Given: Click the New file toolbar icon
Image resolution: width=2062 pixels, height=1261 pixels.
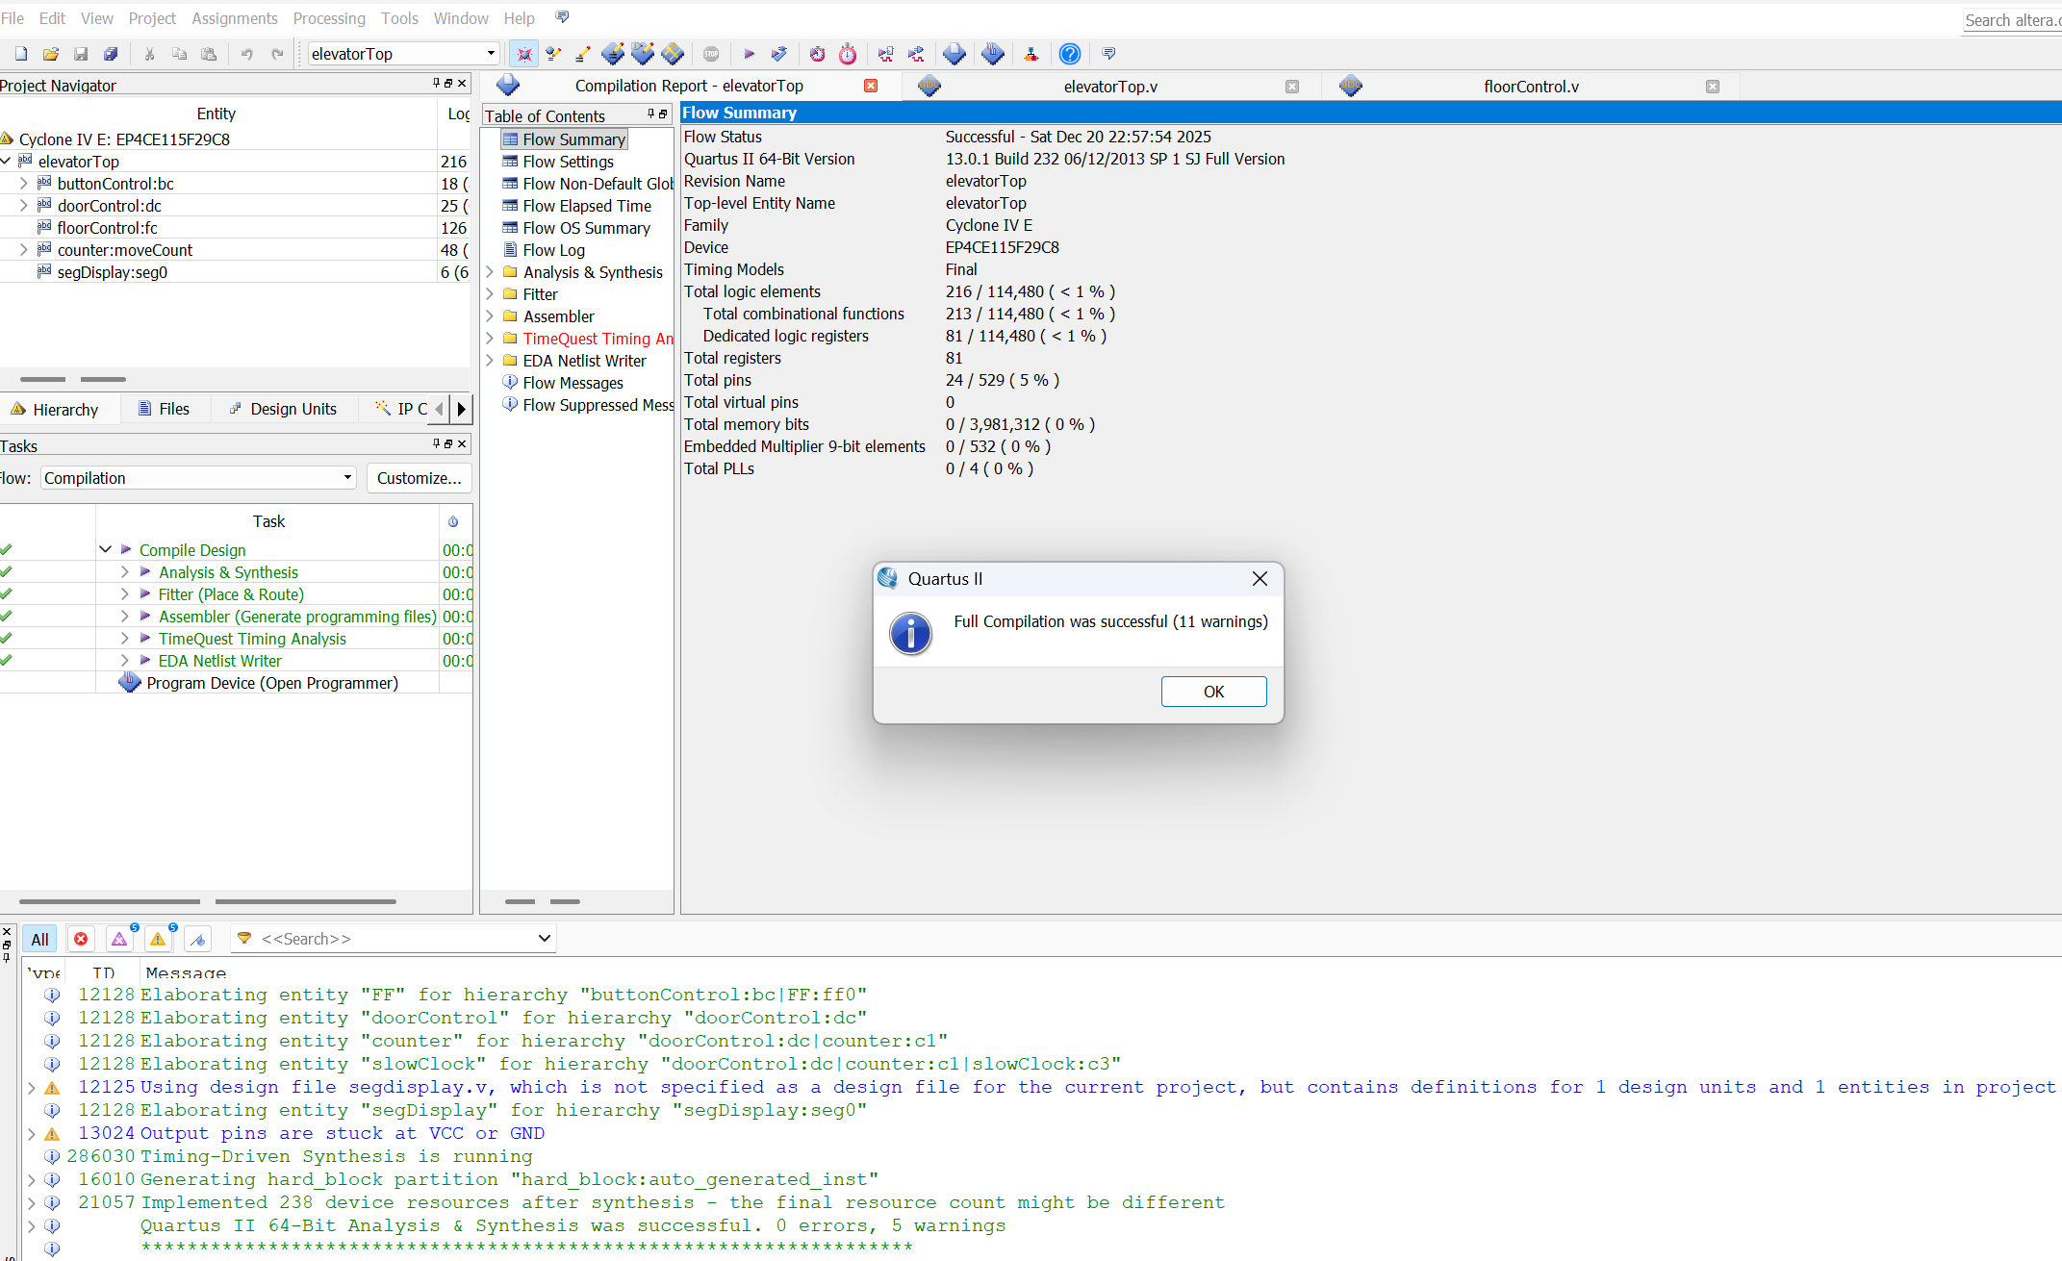Looking at the screenshot, I should tap(21, 54).
